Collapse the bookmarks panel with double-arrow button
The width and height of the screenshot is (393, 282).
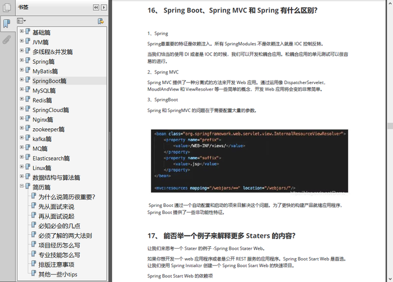click(x=96, y=7)
